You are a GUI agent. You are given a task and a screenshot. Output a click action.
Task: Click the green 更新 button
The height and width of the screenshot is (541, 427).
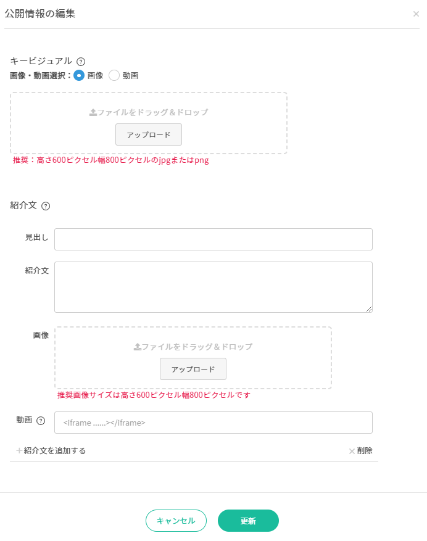pos(248,520)
